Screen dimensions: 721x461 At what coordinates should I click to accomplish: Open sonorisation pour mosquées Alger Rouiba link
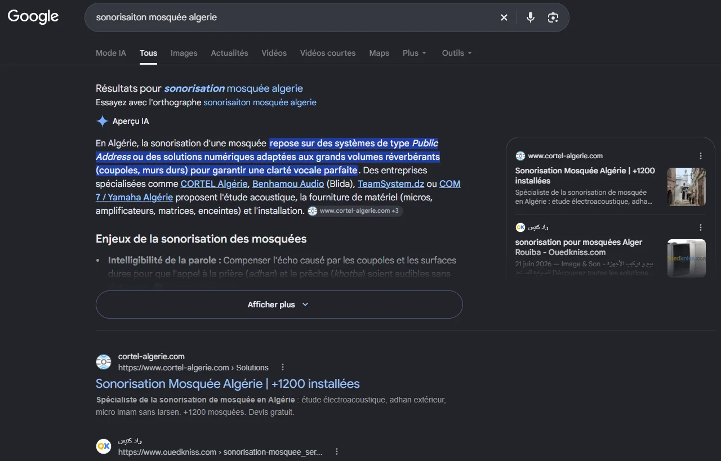point(579,247)
